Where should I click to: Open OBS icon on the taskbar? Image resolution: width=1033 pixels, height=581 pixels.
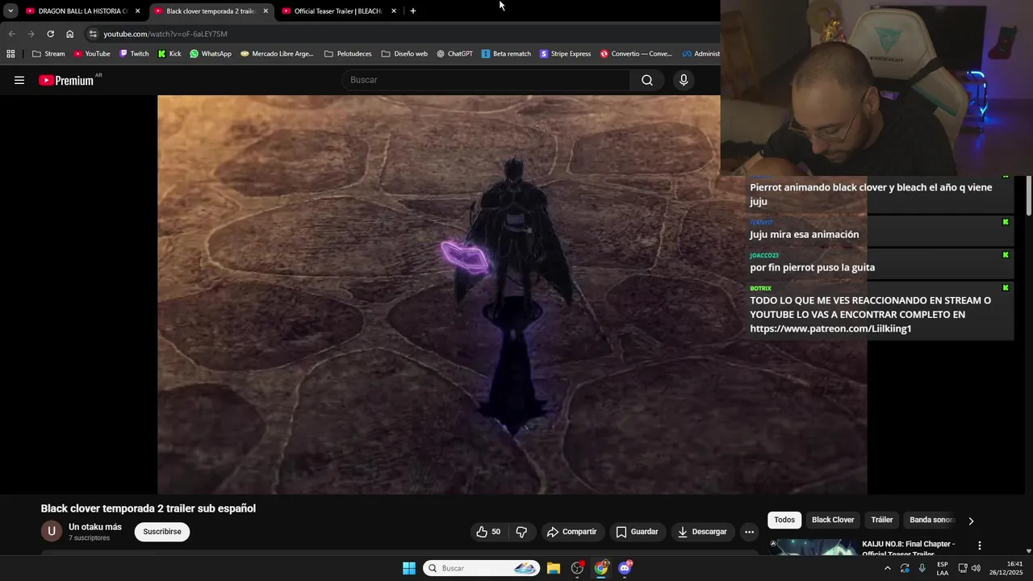577,568
